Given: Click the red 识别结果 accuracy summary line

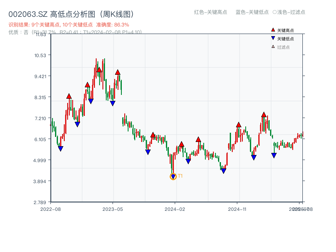Looking at the screenshot, I should (x=69, y=25).
